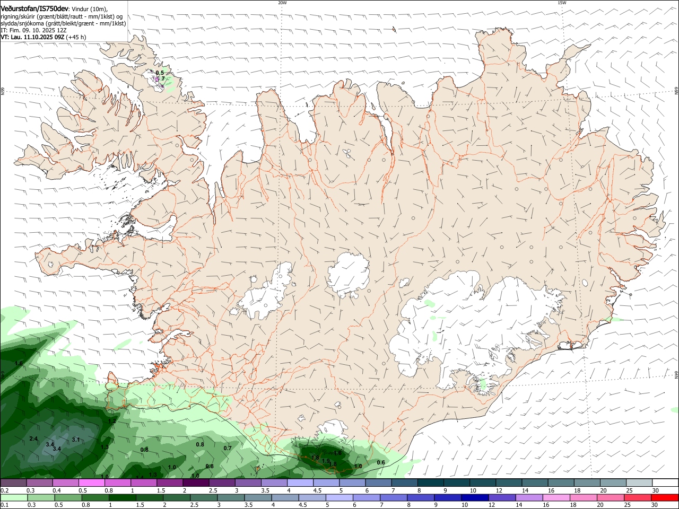679x509 pixels.
Task: Click the 4–4.5 slate blue swatch, lower legend row
Action: 285,497
